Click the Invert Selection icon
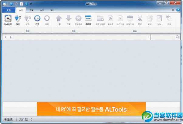 coord(169,18)
